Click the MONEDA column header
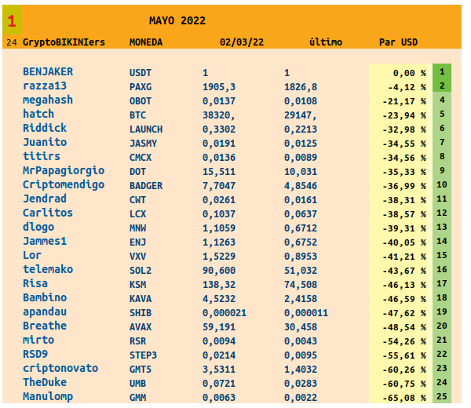The width and height of the screenshot is (471, 408). [146, 42]
